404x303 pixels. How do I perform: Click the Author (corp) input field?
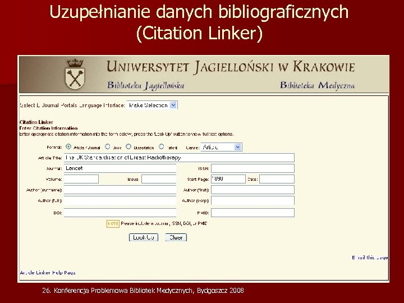coord(252,200)
